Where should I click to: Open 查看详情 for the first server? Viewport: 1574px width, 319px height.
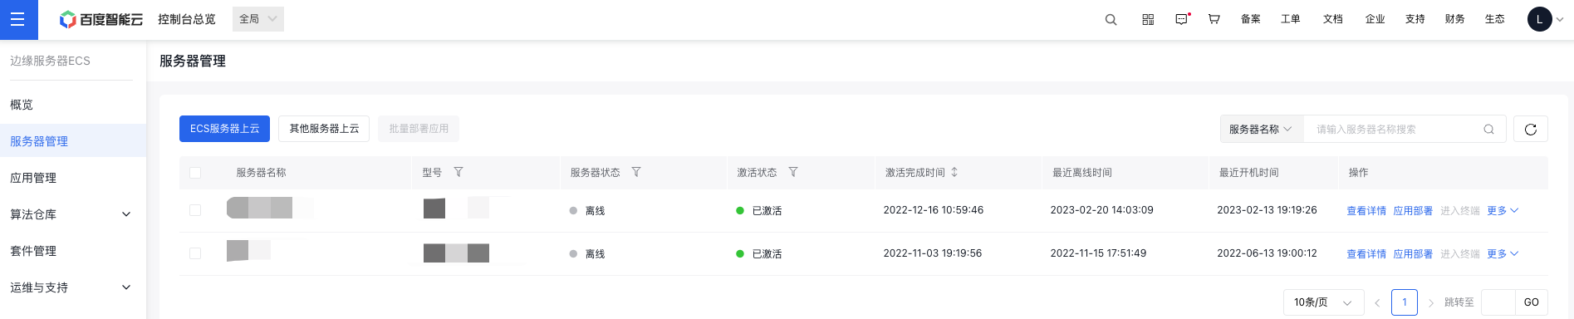[x=1366, y=211]
